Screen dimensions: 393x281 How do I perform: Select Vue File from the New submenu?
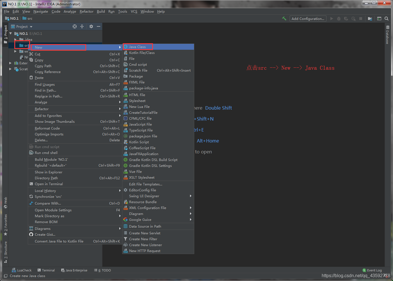coord(158,172)
